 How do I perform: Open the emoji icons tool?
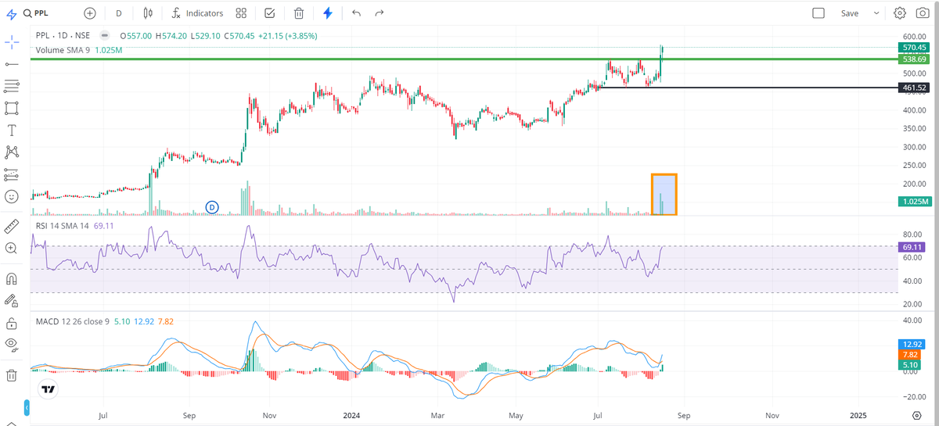coord(11,197)
